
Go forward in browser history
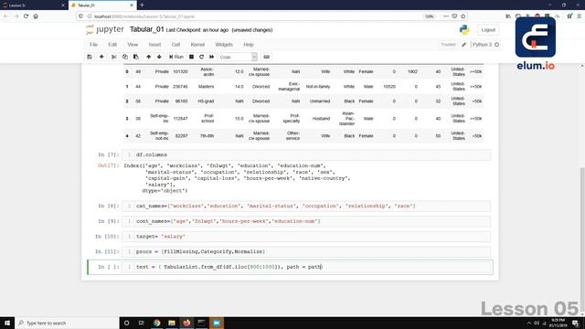coord(16,16)
